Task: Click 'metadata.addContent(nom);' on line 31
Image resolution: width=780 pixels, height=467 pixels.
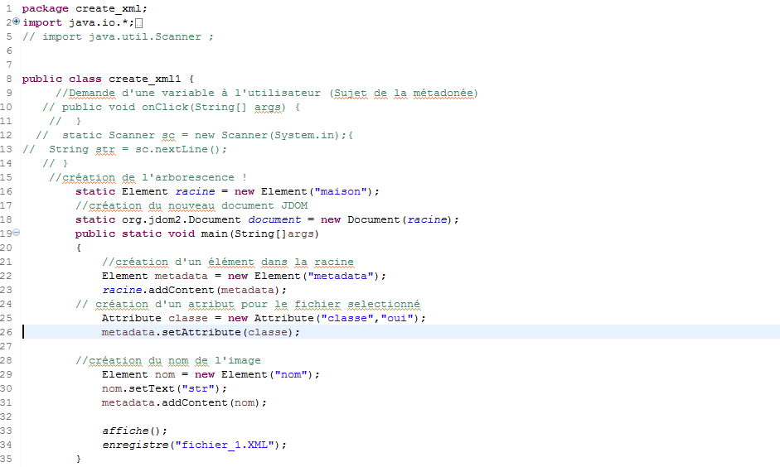Action: click(185, 403)
